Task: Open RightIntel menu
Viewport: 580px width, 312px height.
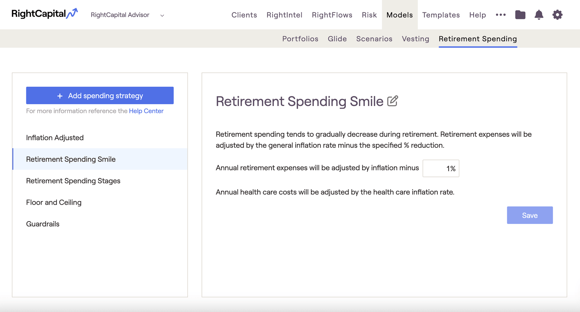Action: point(284,15)
